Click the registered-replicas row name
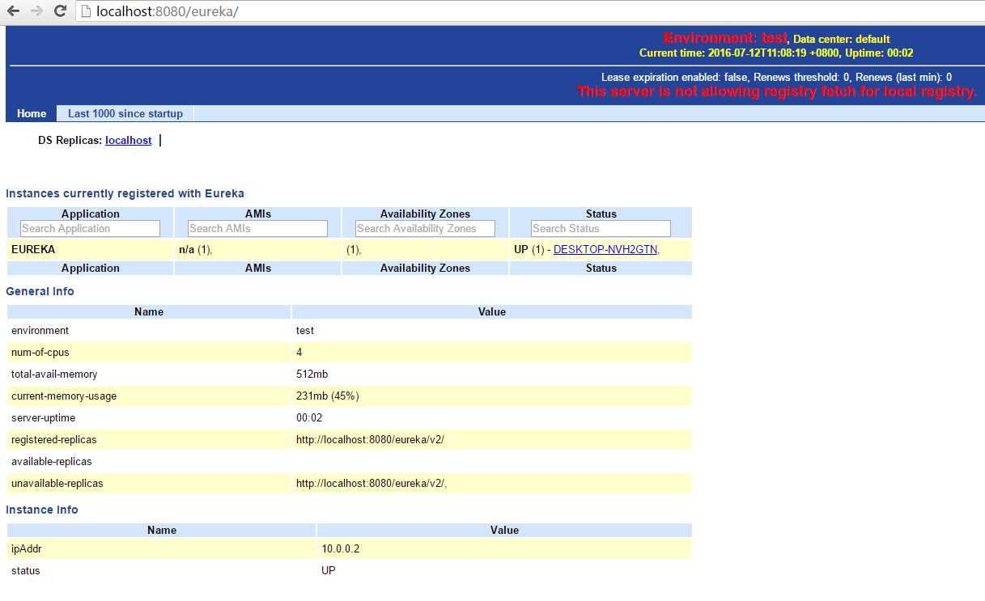 [53, 439]
